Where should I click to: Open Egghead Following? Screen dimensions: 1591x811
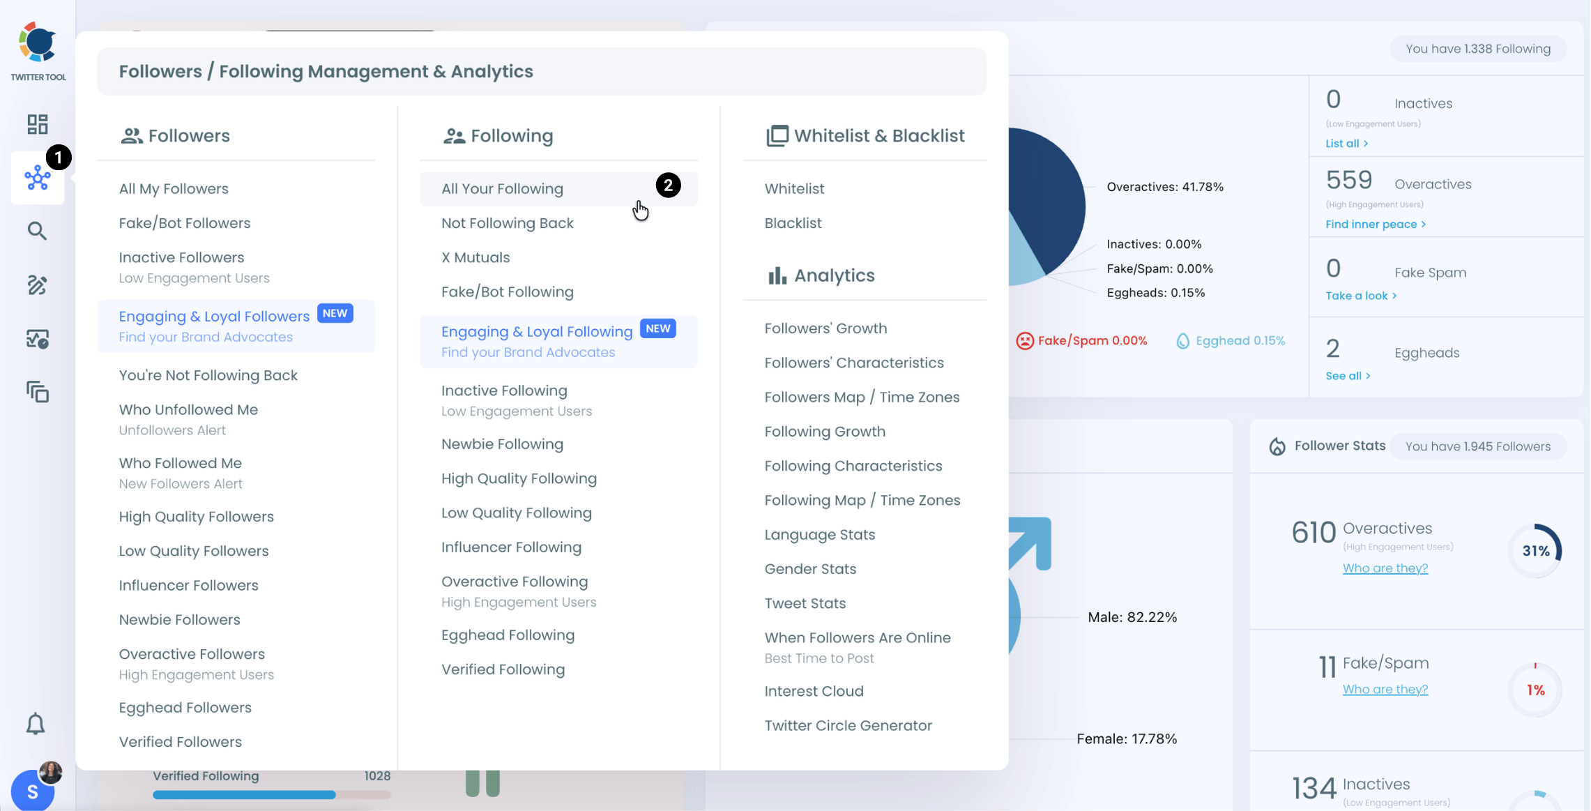[508, 635]
